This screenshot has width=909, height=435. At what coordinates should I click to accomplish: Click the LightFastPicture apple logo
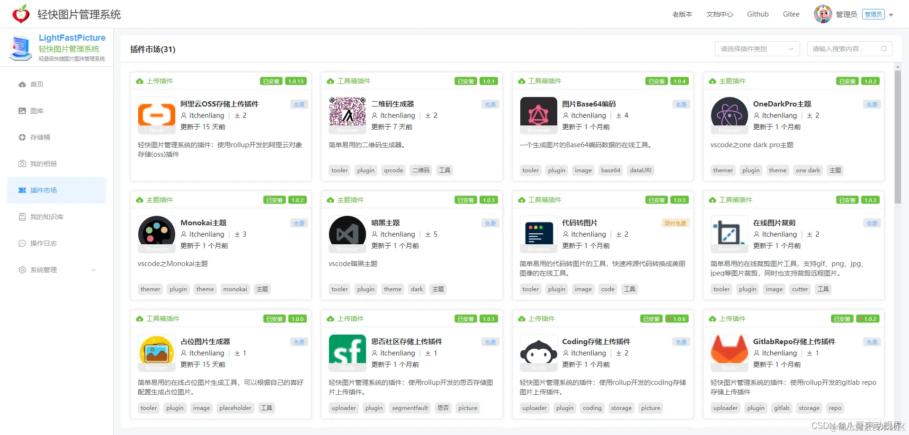[20, 14]
